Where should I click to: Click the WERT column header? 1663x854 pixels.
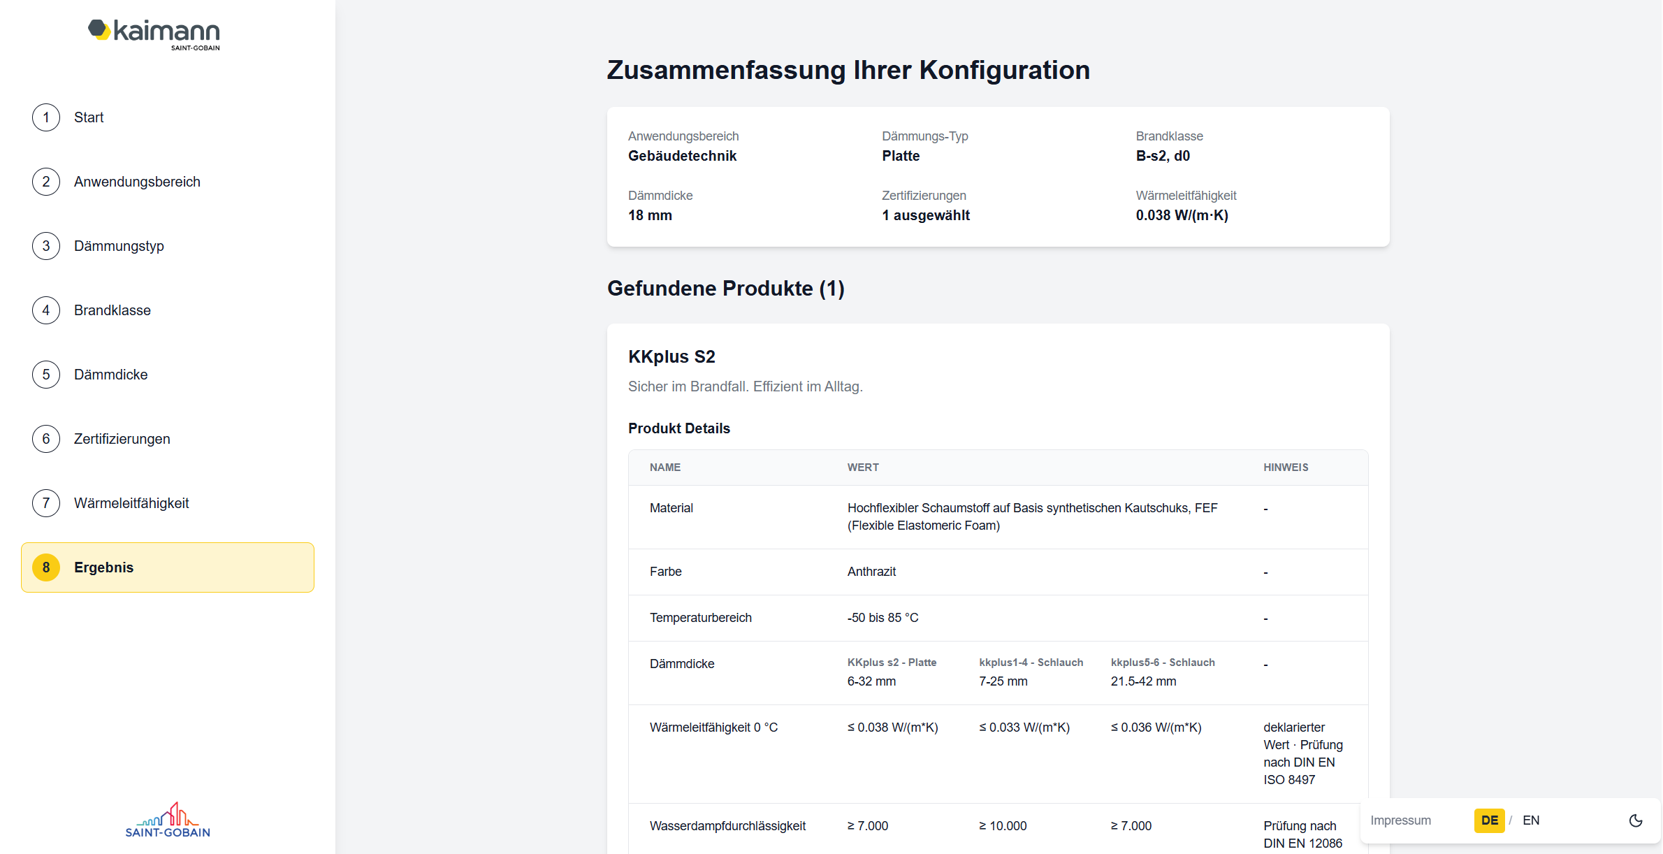[863, 468]
